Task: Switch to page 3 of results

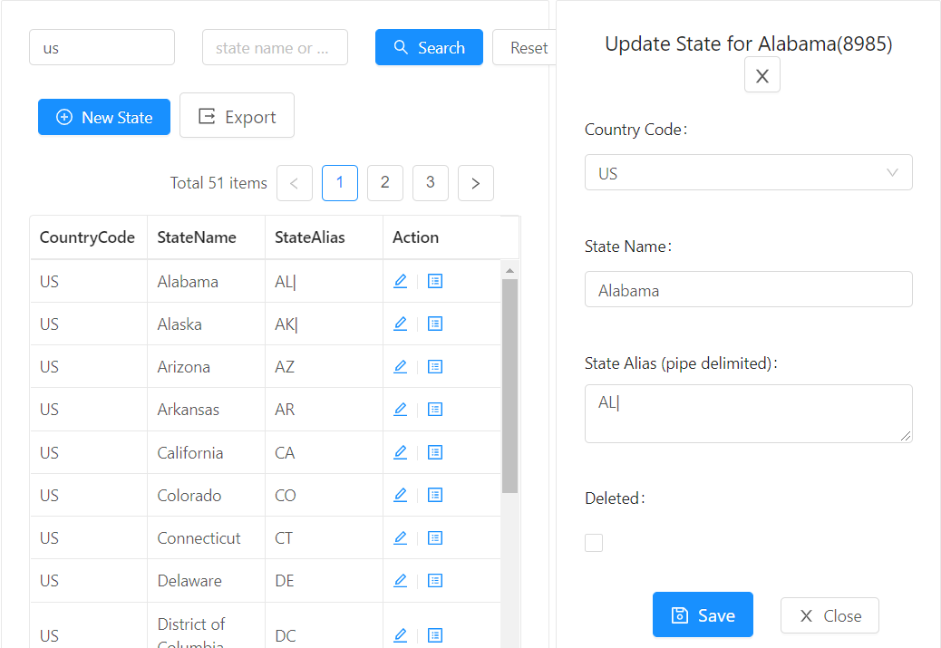Action: point(431,183)
